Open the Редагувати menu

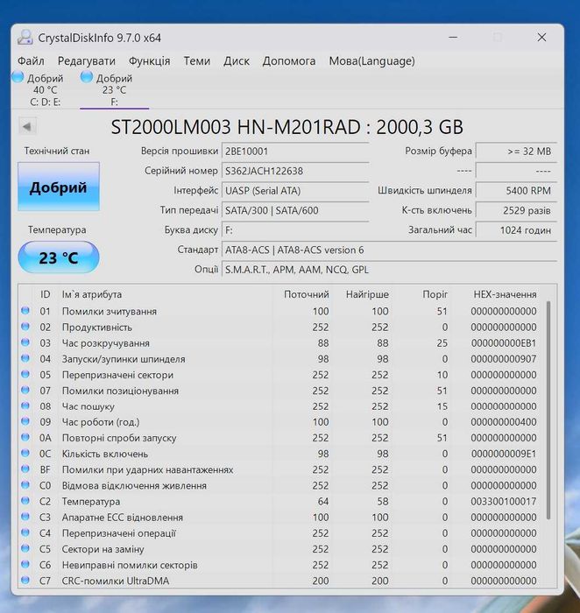tap(87, 61)
